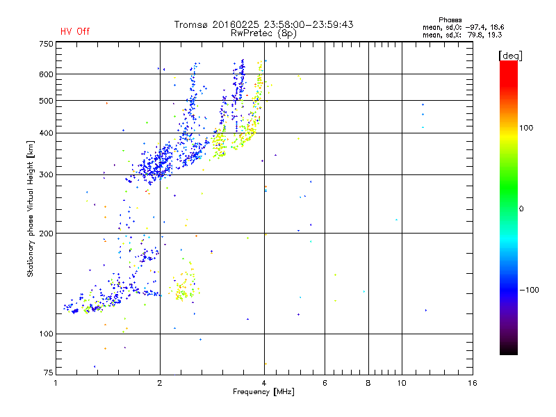Viewport: 556px width, 417px height.
Task: Click the x-axis tick label '4'
Action: click(x=264, y=383)
